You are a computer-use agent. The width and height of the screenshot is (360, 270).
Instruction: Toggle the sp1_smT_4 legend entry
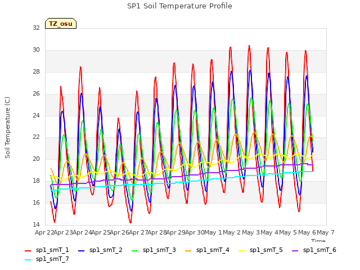[207, 250]
